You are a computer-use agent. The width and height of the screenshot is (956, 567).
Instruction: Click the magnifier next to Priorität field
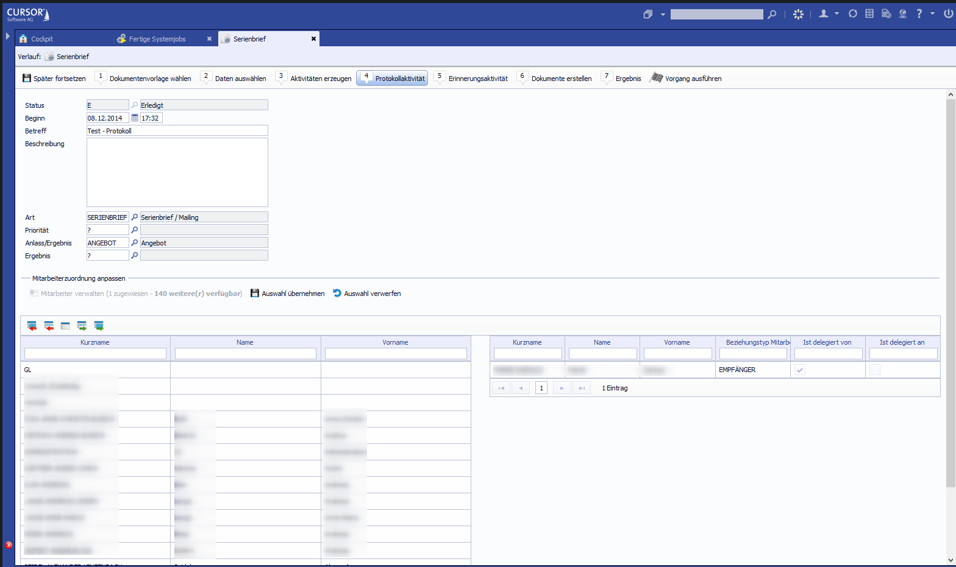pos(135,230)
